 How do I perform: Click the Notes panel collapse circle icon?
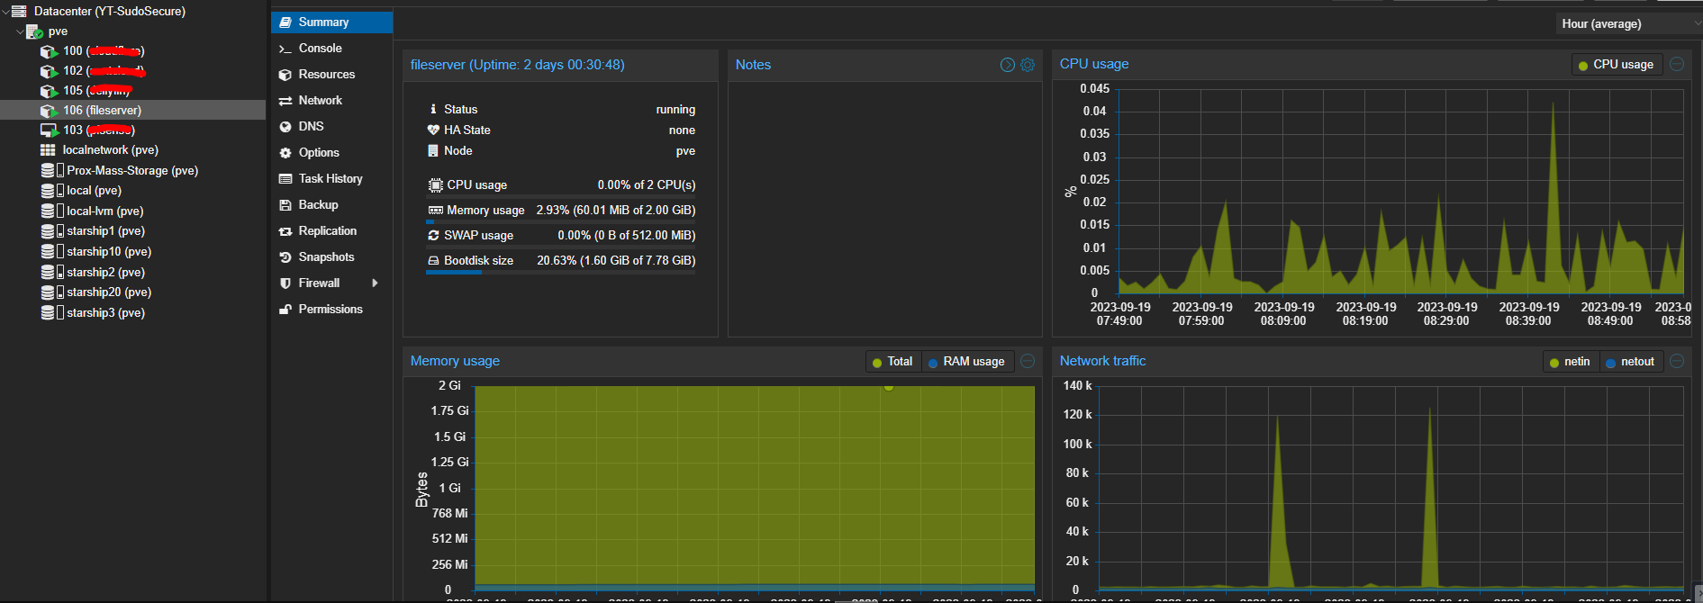[x=1008, y=65]
